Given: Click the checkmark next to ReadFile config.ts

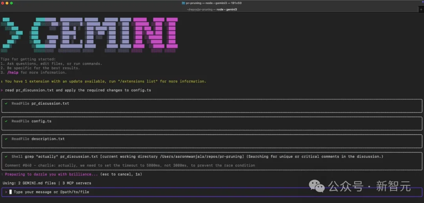Looking at the screenshot, I should coord(6,121).
